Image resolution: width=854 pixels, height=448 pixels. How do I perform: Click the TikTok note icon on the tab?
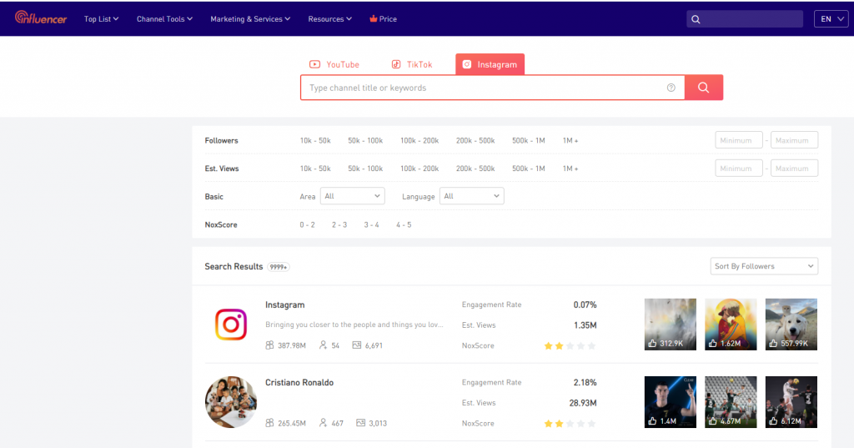pyautogui.click(x=396, y=64)
